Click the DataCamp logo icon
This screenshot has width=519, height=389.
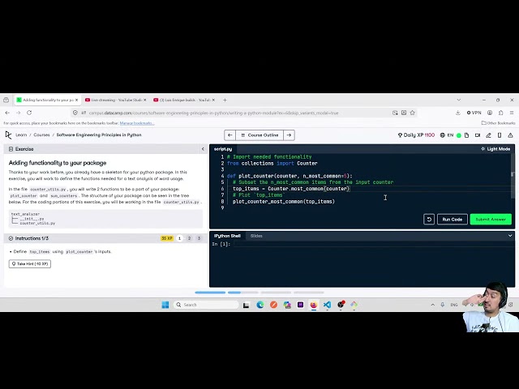8,135
